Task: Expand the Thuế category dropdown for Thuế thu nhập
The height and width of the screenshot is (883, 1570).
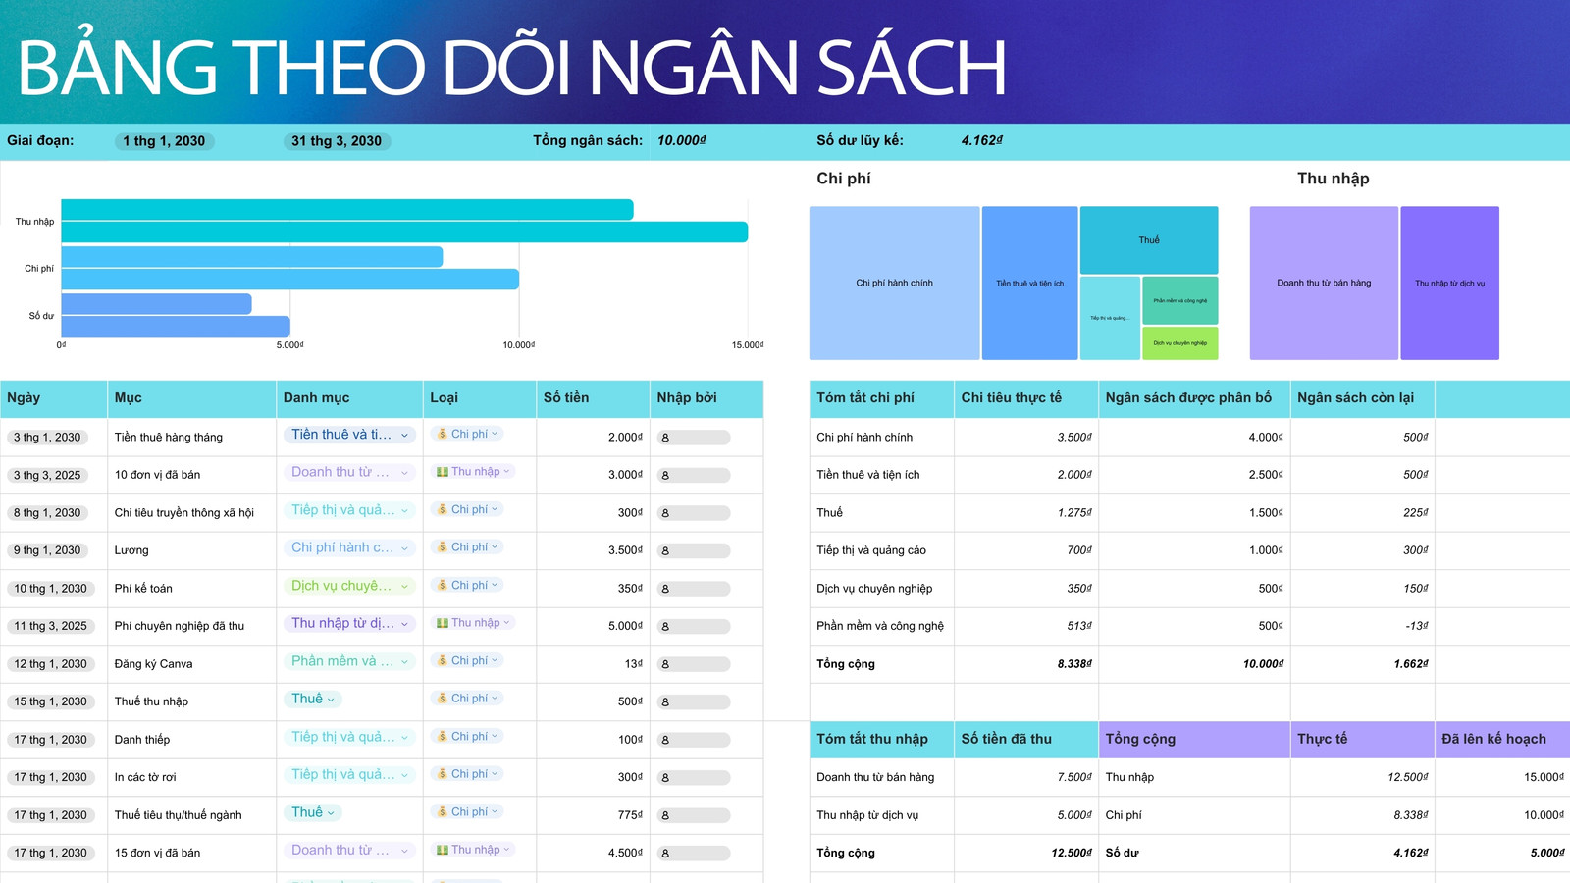Action: click(x=331, y=700)
